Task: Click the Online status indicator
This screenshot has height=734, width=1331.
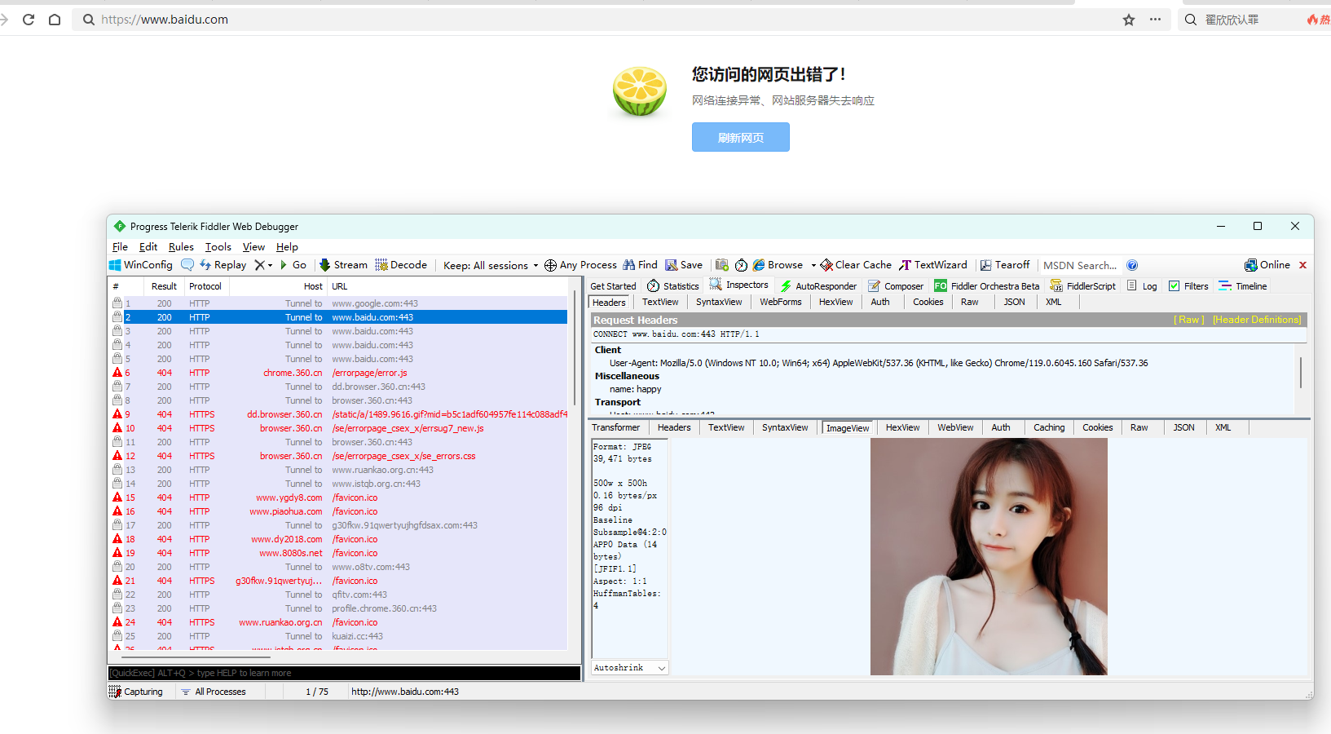Action: pyautogui.click(x=1267, y=265)
